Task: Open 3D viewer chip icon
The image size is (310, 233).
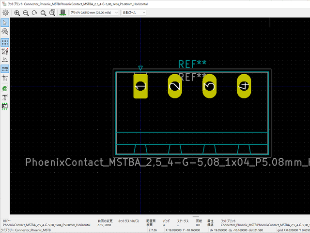Action: [x=62, y=13]
